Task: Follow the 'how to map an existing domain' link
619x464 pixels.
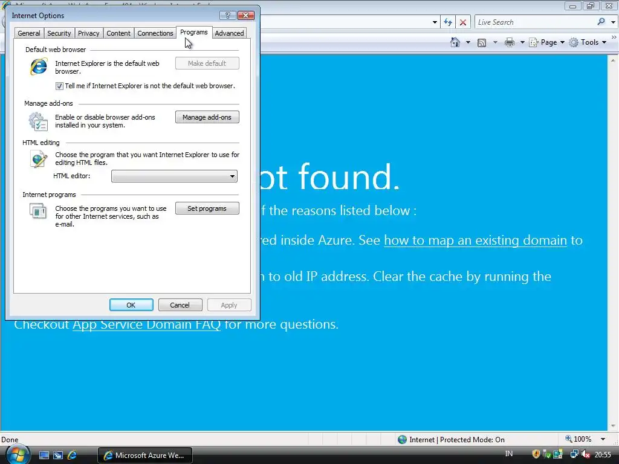Action: pos(475,240)
